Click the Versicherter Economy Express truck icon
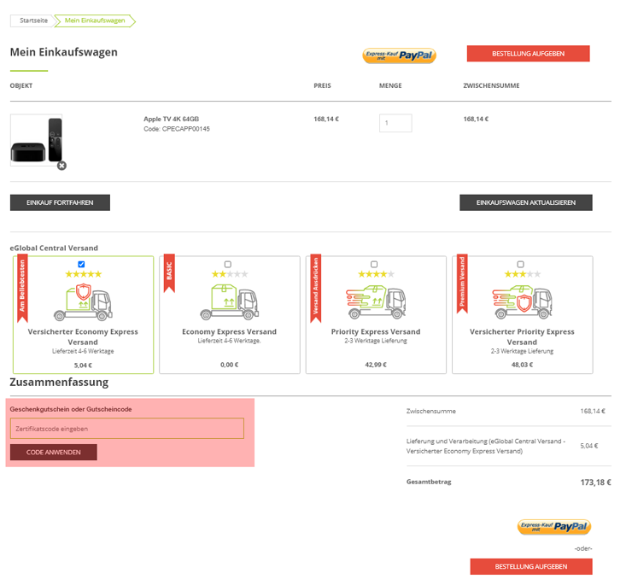632x579 pixels. (x=83, y=302)
